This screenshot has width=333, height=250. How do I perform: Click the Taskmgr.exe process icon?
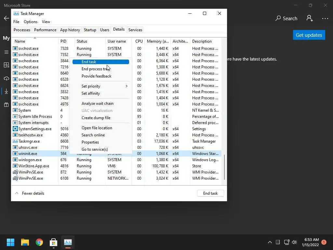pyautogui.click(x=15, y=141)
